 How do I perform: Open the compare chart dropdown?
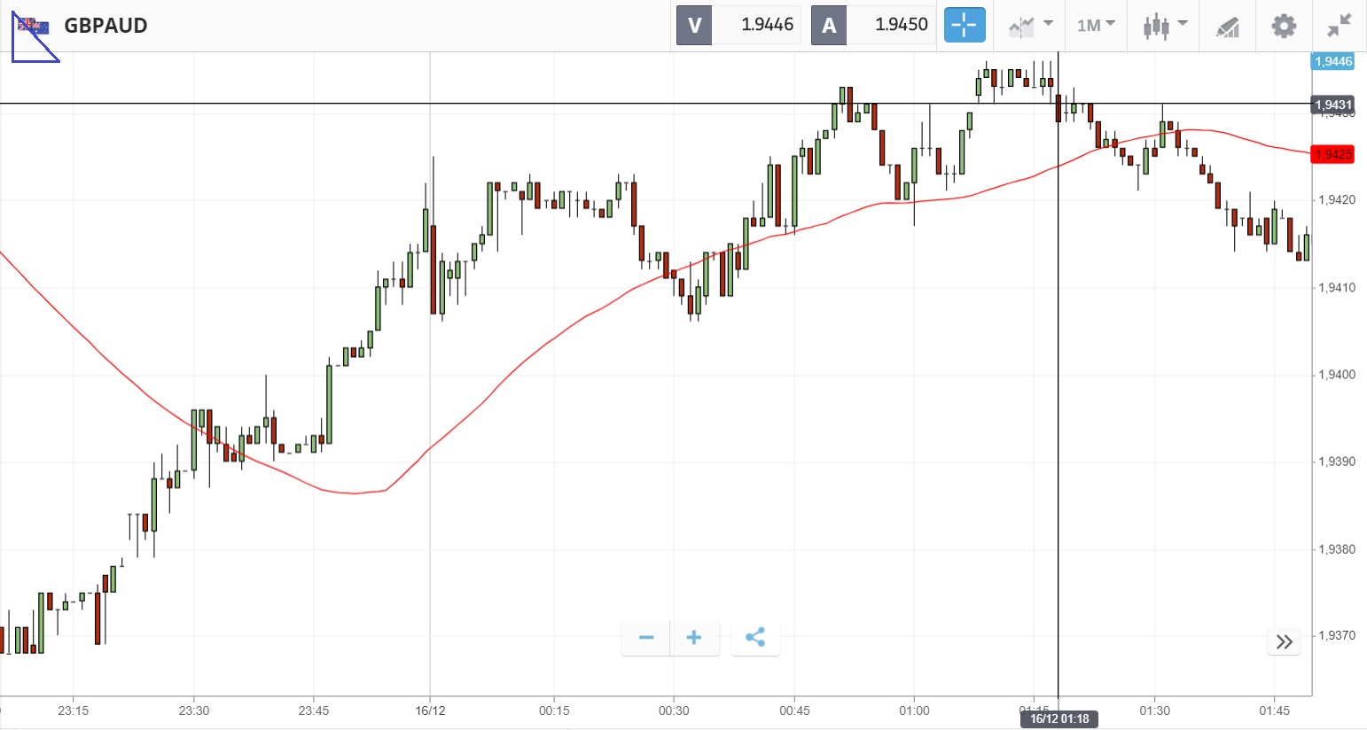(x=1030, y=25)
